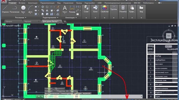Viewport: 179px width, 100px height.
Task: Select the Дуга arc tool
Action: click(30, 9)
